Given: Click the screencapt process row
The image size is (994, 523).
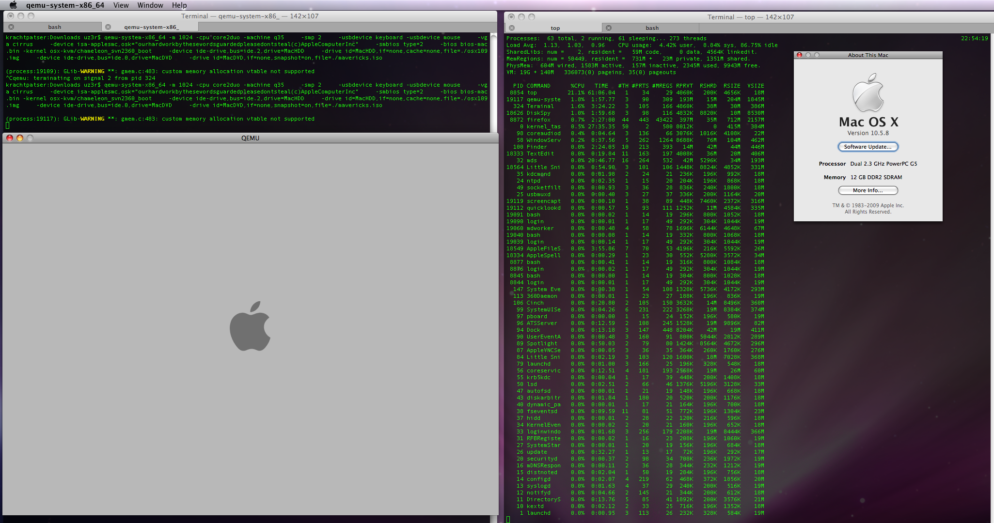Looking at the screenshot, I should coord(635,201).
